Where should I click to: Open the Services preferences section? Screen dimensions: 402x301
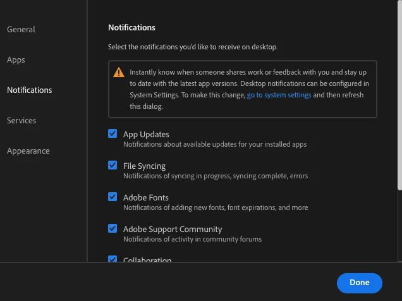pyautogui.click(x=21, y=121)
